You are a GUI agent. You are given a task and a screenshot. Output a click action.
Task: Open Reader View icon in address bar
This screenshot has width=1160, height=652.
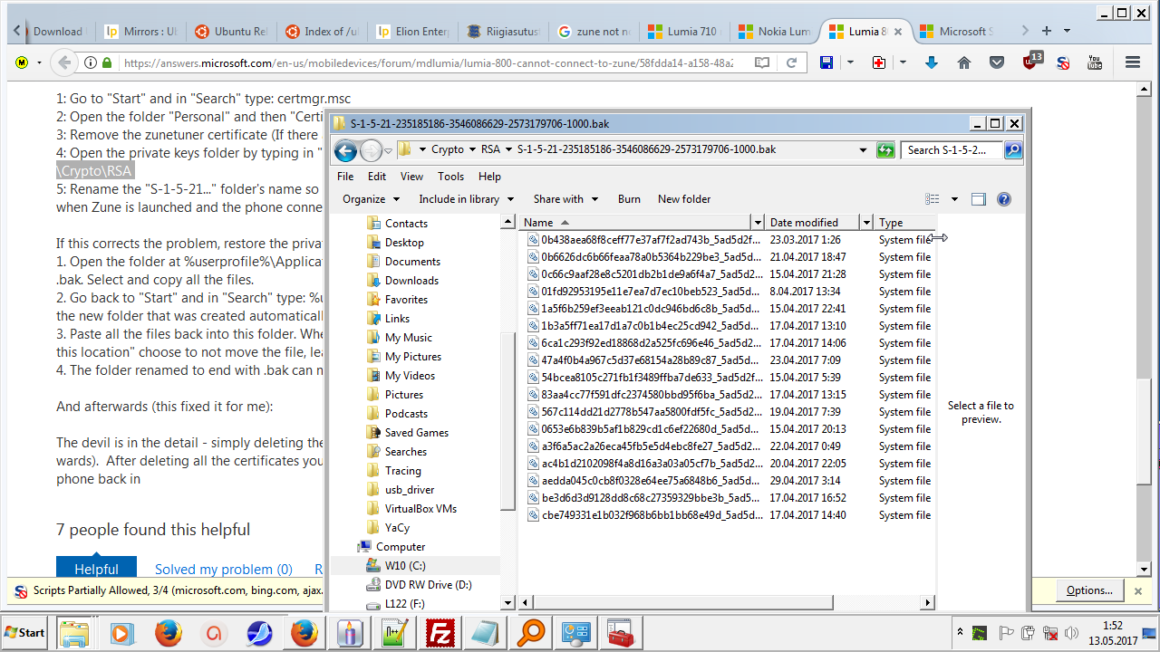762,62
